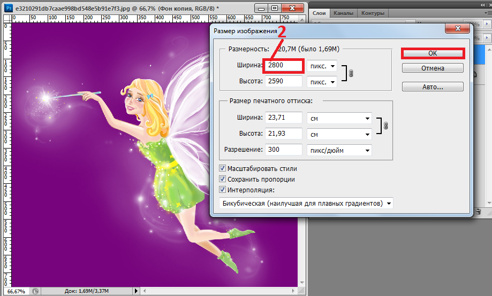The height and width of the screenshot is (296, 492).
Task: Click the Photoshop Ps icon in document title bar
Action: [x=9, y=8]
